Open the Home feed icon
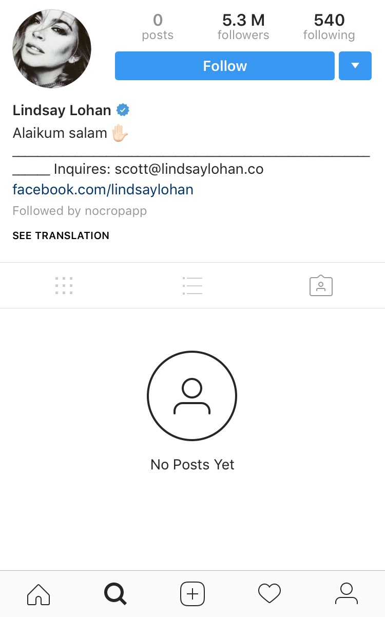 [x=38, y=594]
